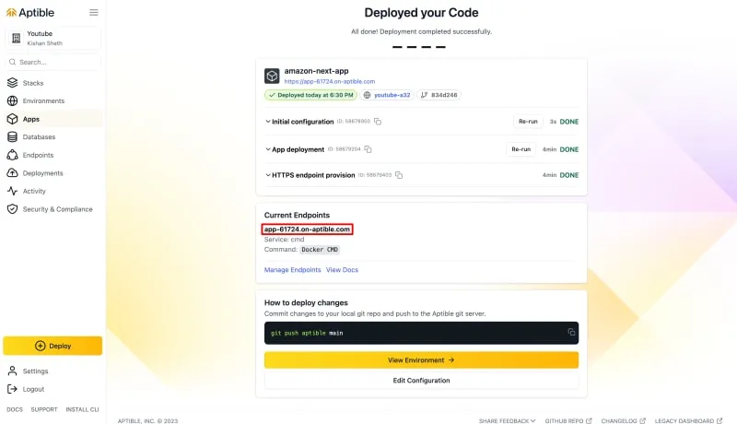This screenshot has width=737, height=424.
Task: Open the Security & Compliance section
Action: [x=57, y=209]
